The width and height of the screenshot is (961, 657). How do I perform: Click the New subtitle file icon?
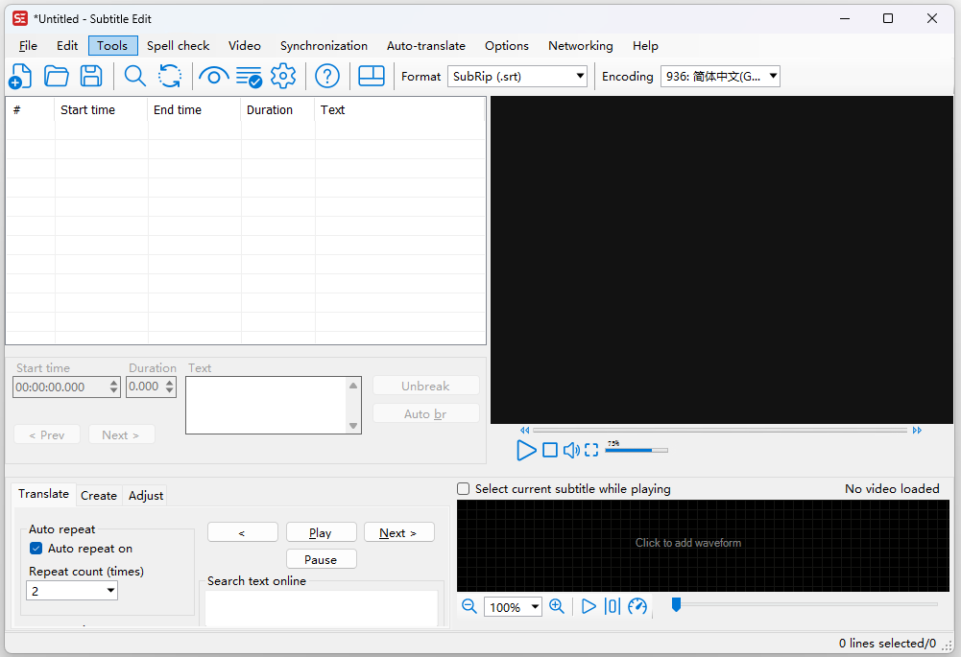20,77
